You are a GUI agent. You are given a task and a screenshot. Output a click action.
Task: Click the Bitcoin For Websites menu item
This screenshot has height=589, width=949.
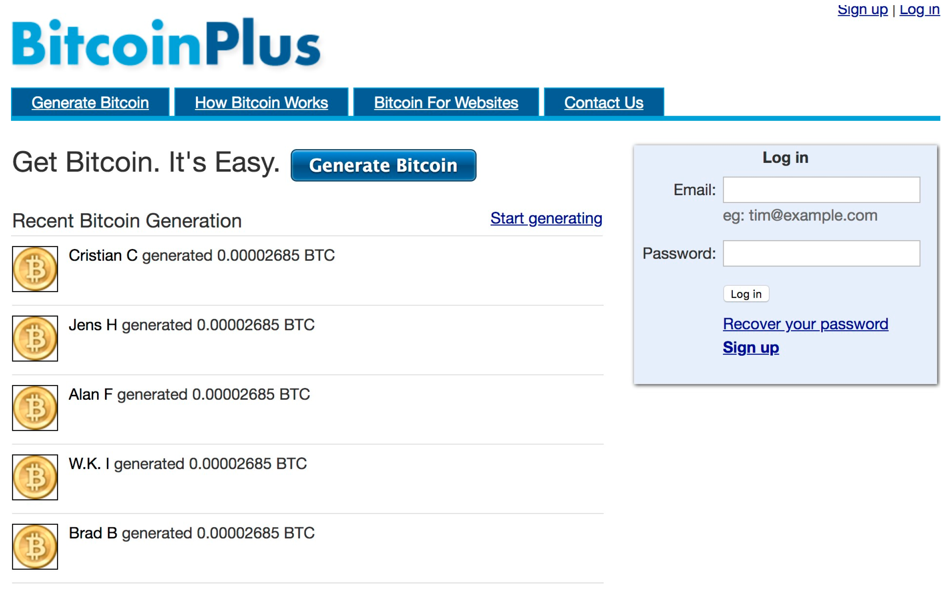tap(445, 102)
